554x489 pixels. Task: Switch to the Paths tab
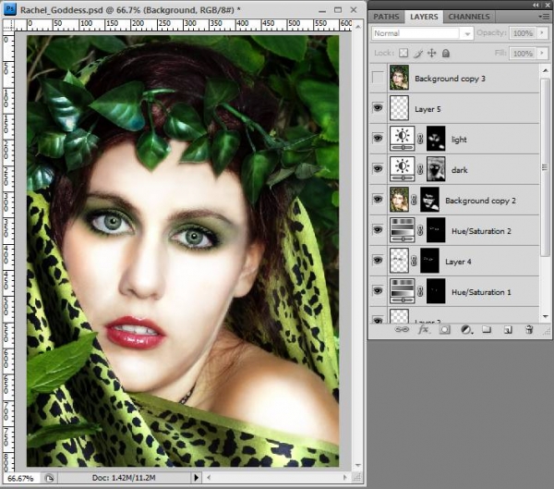pyautogui.click(x=386, y=17)
